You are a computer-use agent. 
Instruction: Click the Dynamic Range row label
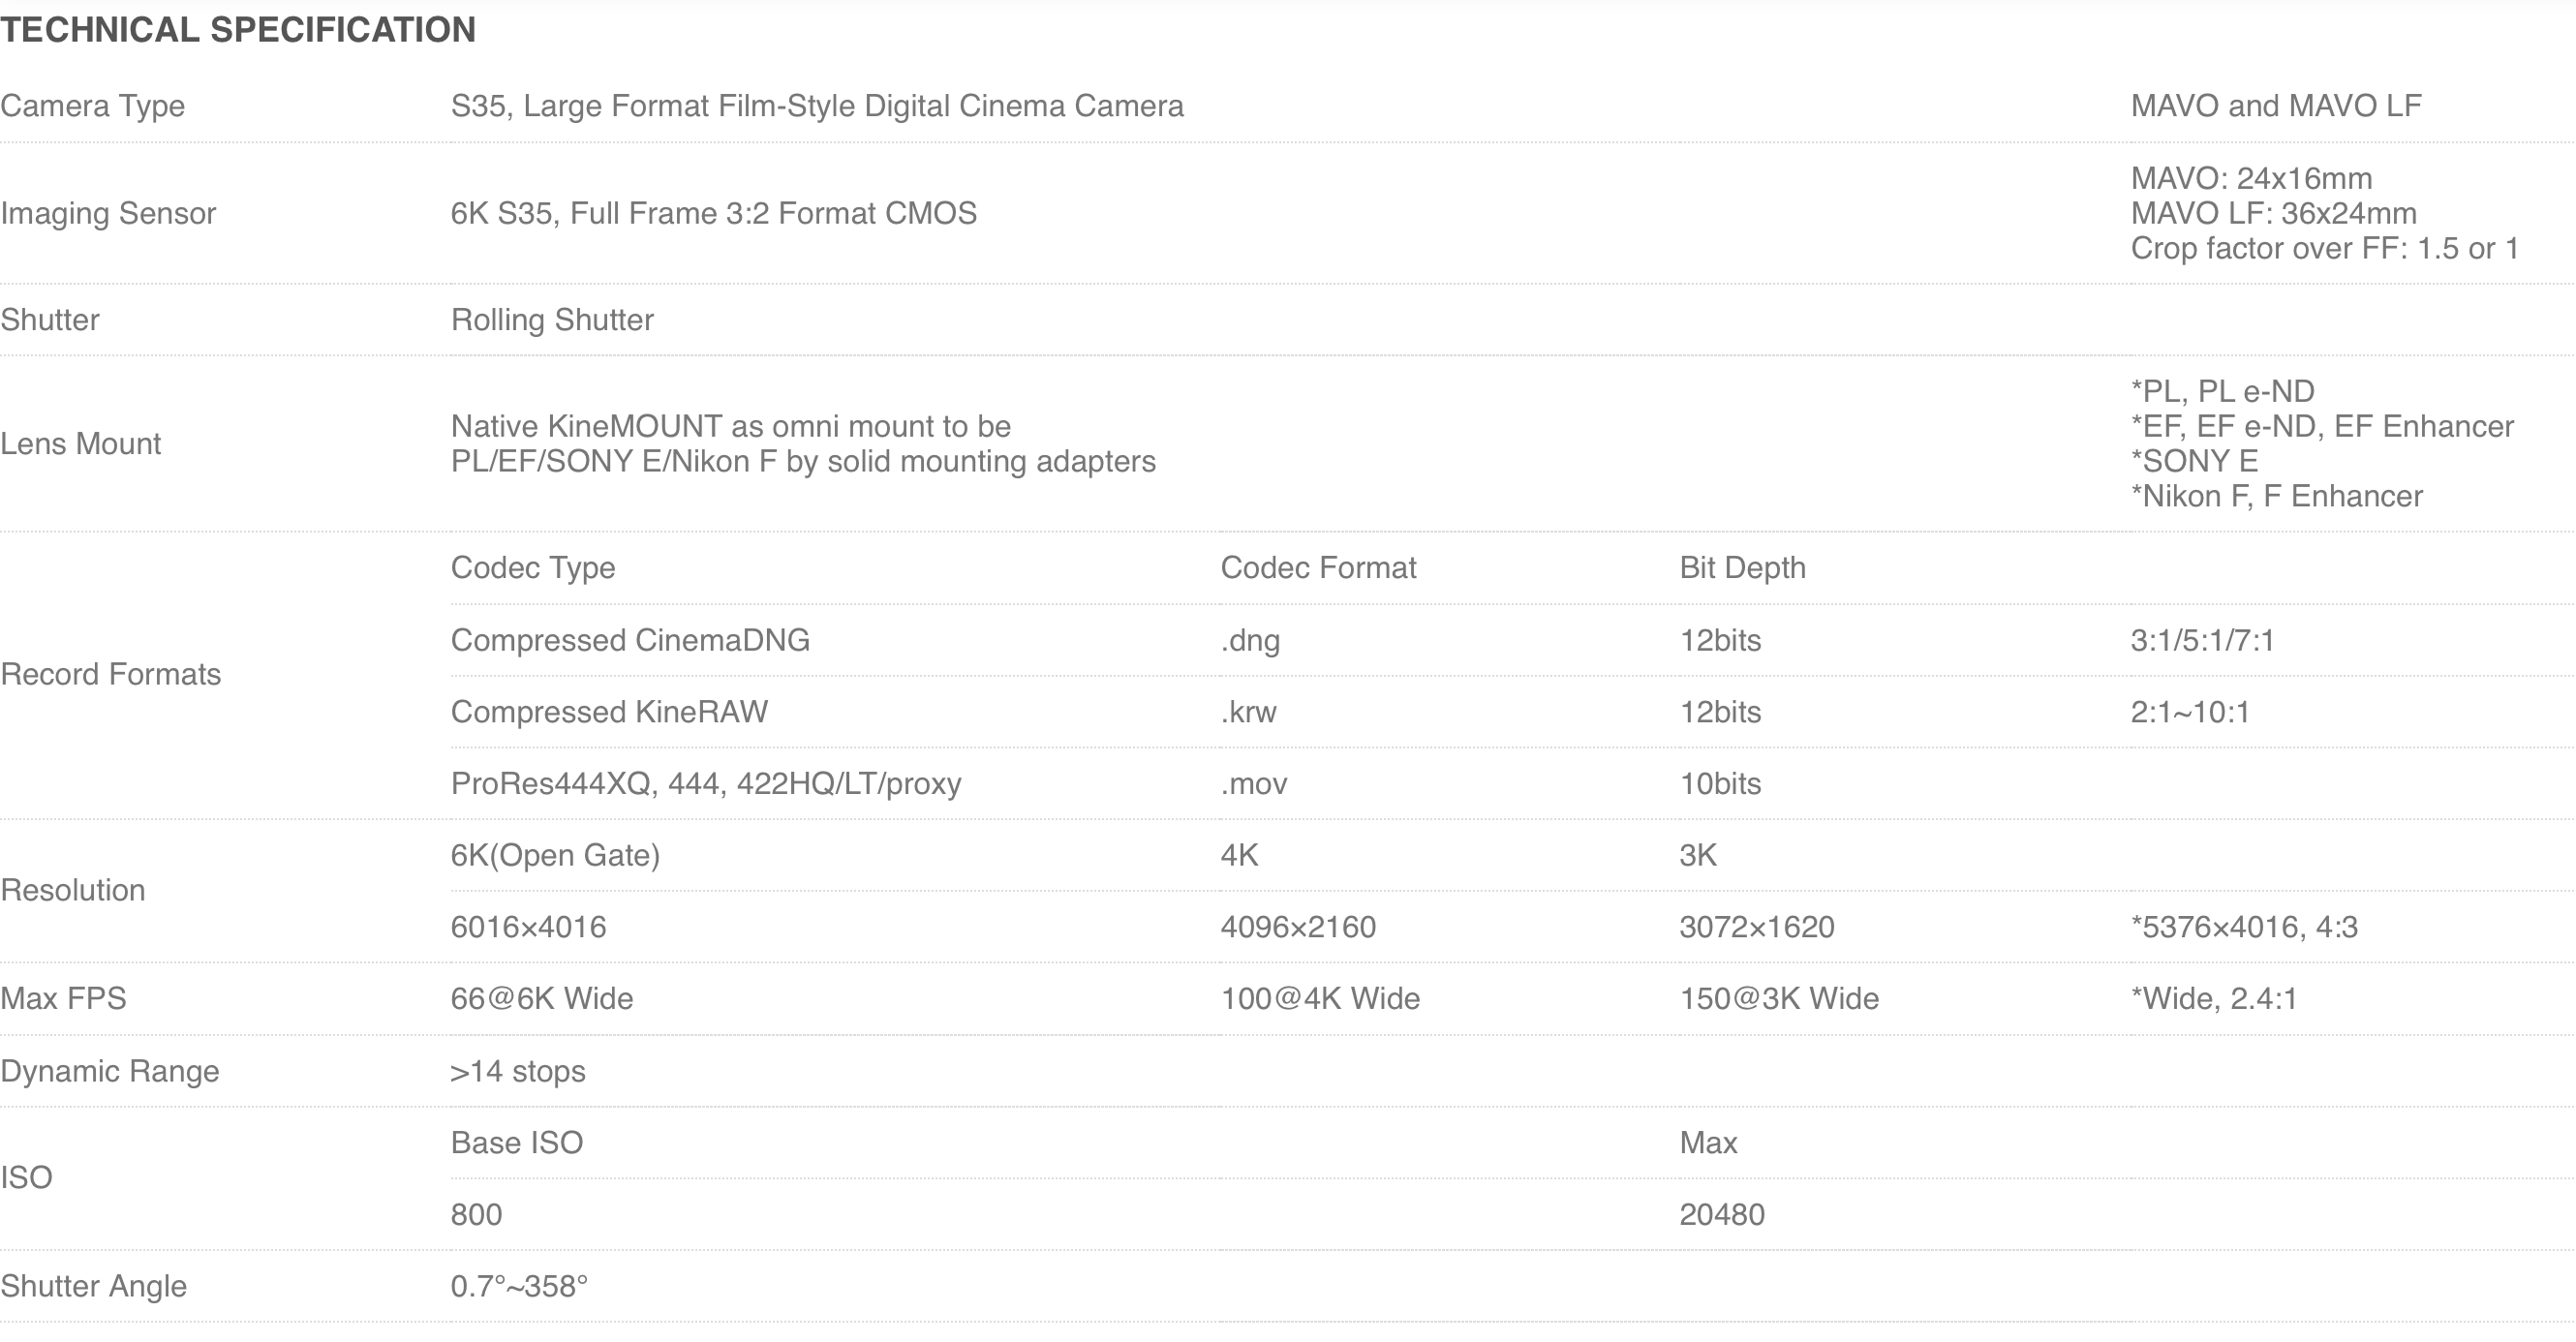[x=110, y=1071]
